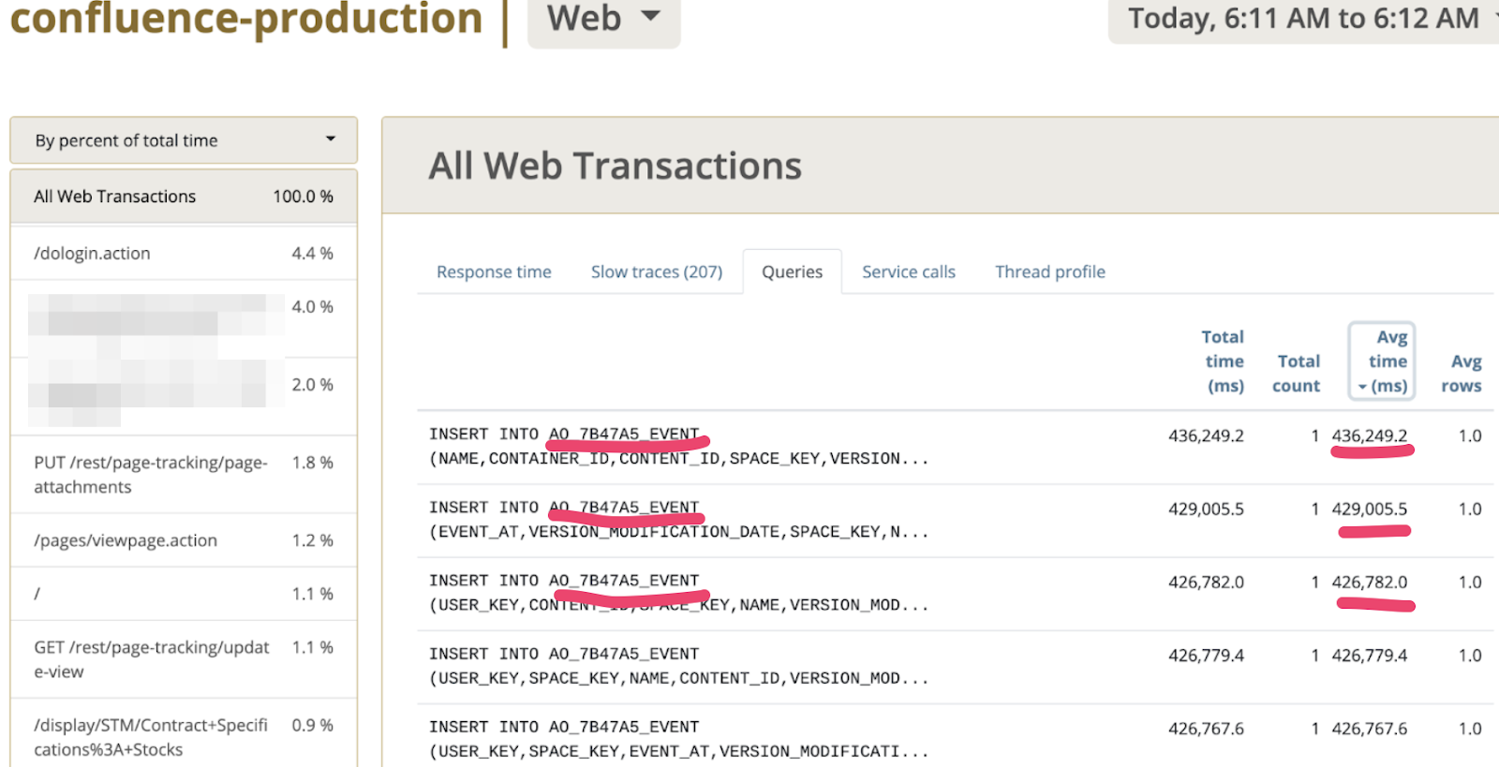Click the 429,005.5 avg time value

(1370, 509)
